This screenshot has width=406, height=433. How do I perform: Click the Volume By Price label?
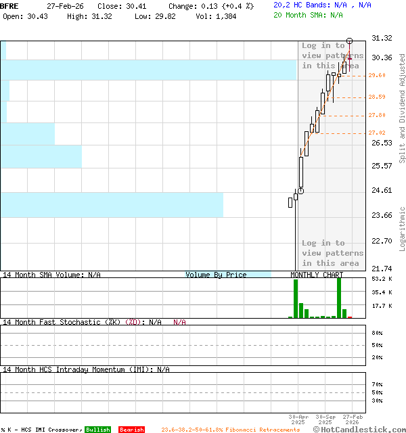pos(216,275)
